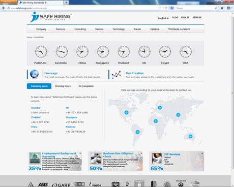The height and width of the screenshot is (187, 234).
Task: Bookmark page with the star icon
Action: coord(159,8)
